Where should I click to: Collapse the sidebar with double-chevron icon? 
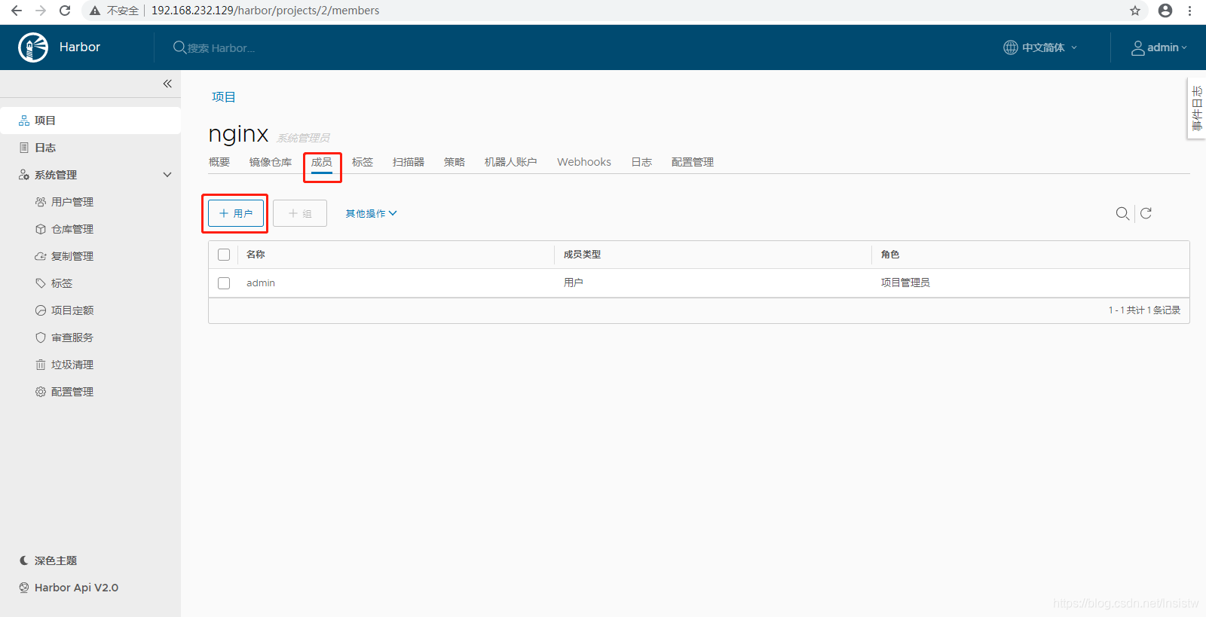pyautogui.click(x=167, y=84)
